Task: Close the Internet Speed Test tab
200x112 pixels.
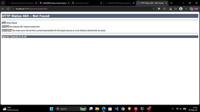Action: point(36,3)
